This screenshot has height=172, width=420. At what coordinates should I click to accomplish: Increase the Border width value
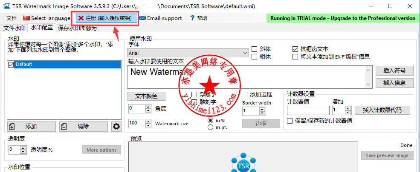262,109
